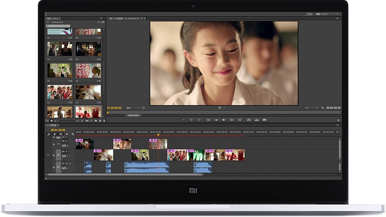Select the Video project panel tab
386x217 pixels.
click(x=53, y=18)
